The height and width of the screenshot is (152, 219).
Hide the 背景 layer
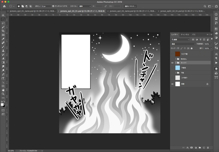172,84
